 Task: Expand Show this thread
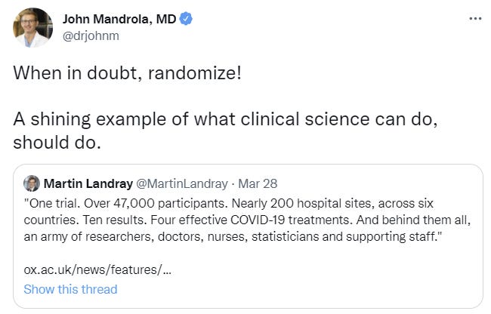[x=70, y=289]
